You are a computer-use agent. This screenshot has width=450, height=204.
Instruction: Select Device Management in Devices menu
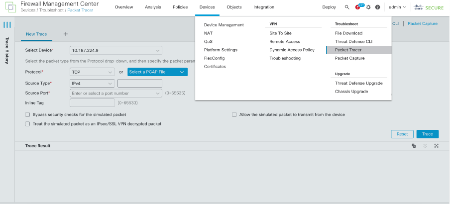pos(224,25)
